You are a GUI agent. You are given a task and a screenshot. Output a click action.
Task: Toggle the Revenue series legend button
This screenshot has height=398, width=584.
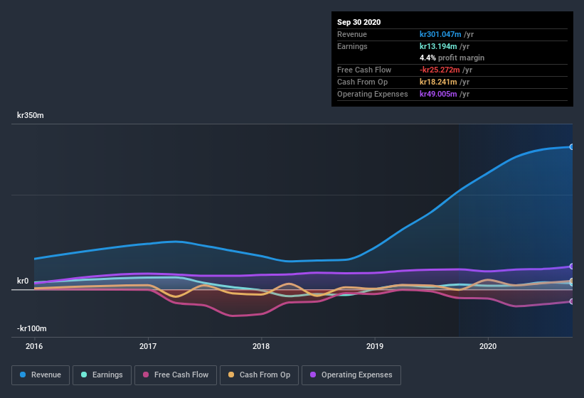click(x=41, y=375)
